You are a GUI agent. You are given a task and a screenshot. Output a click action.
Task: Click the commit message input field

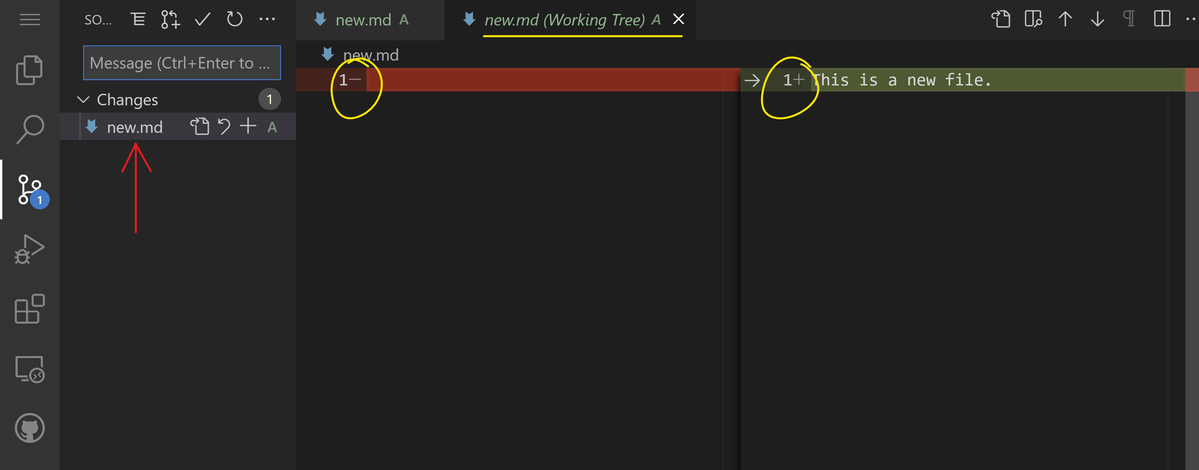[182, 63]
